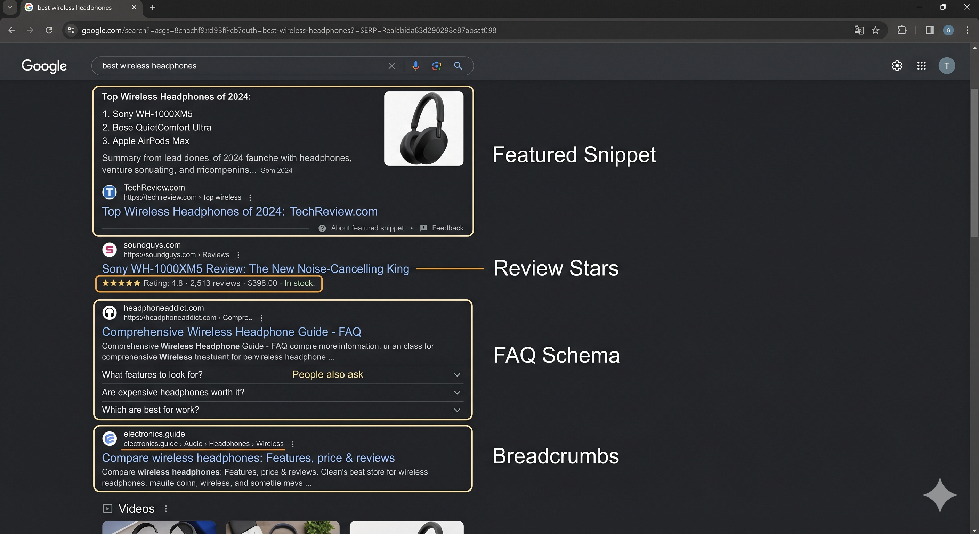Open the third video thumbnail

click(x=407, y=527)
